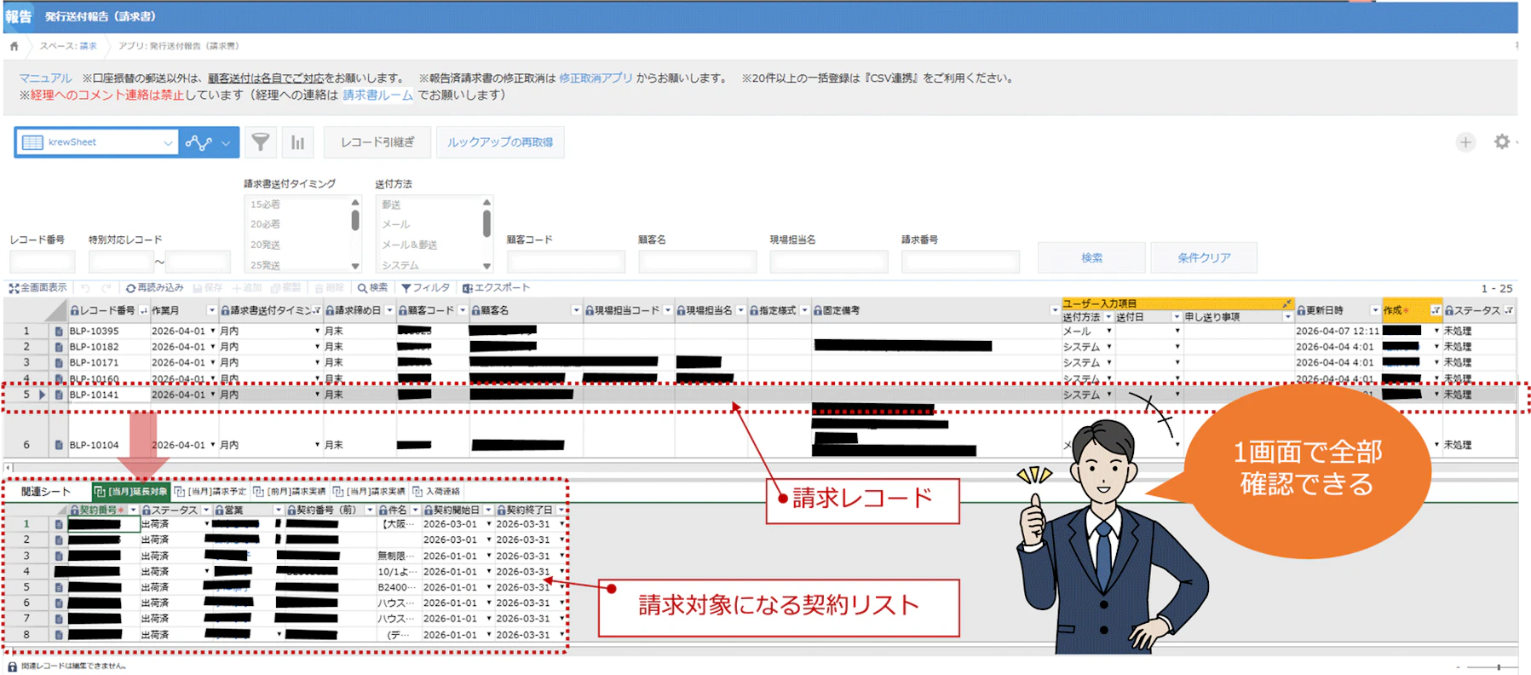The image size is (1531, 675).
Task: Open the bar chart graph icon
Action: (297, 142)
